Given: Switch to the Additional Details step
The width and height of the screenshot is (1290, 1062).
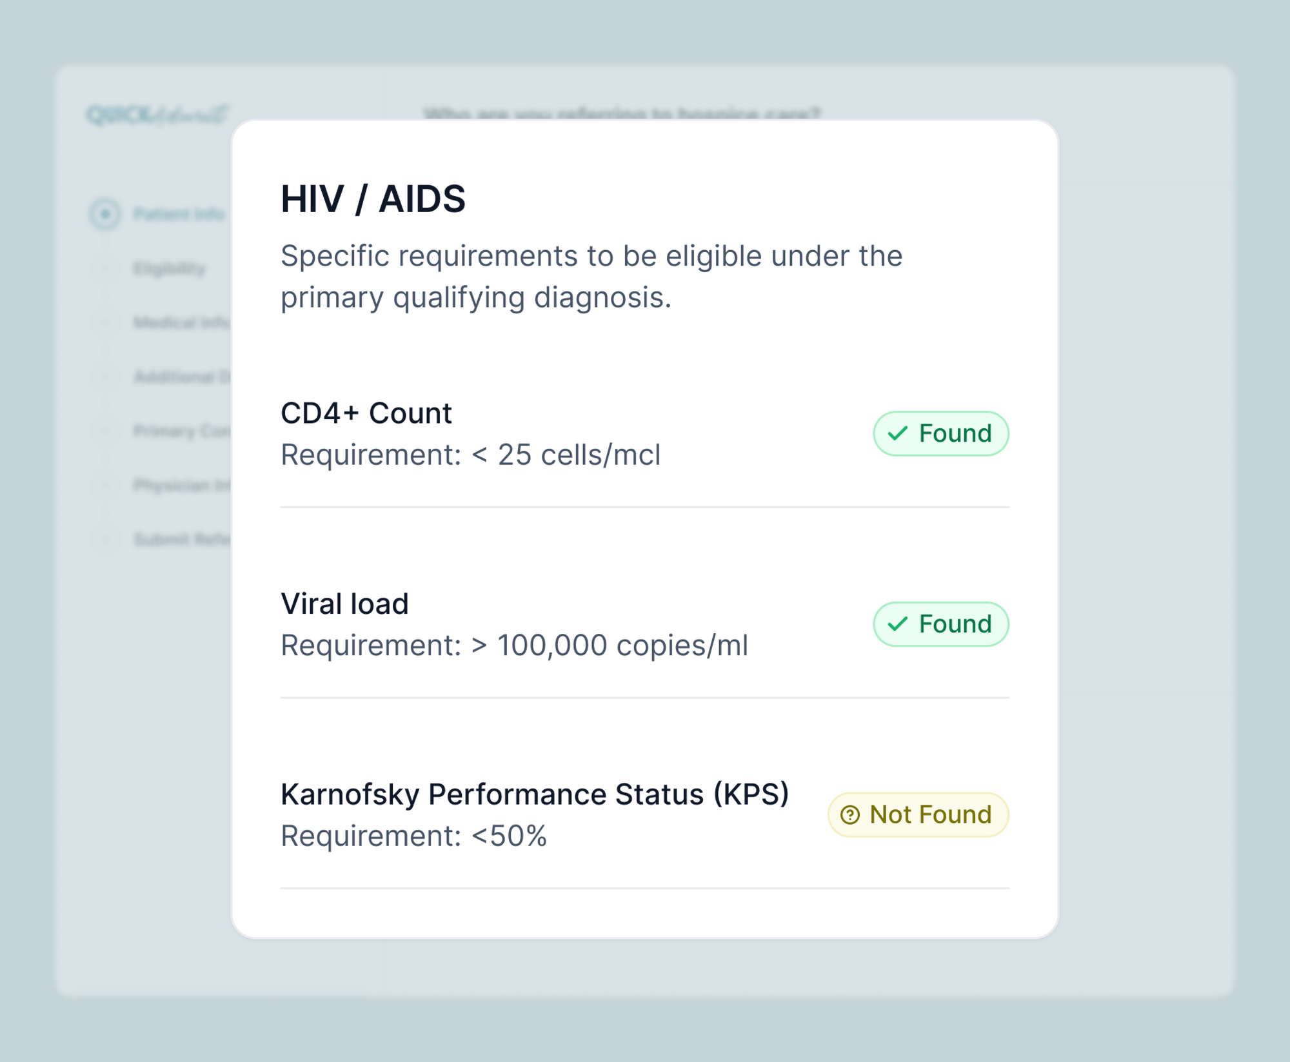Looking at the screenshot, I should pos(105,377).
